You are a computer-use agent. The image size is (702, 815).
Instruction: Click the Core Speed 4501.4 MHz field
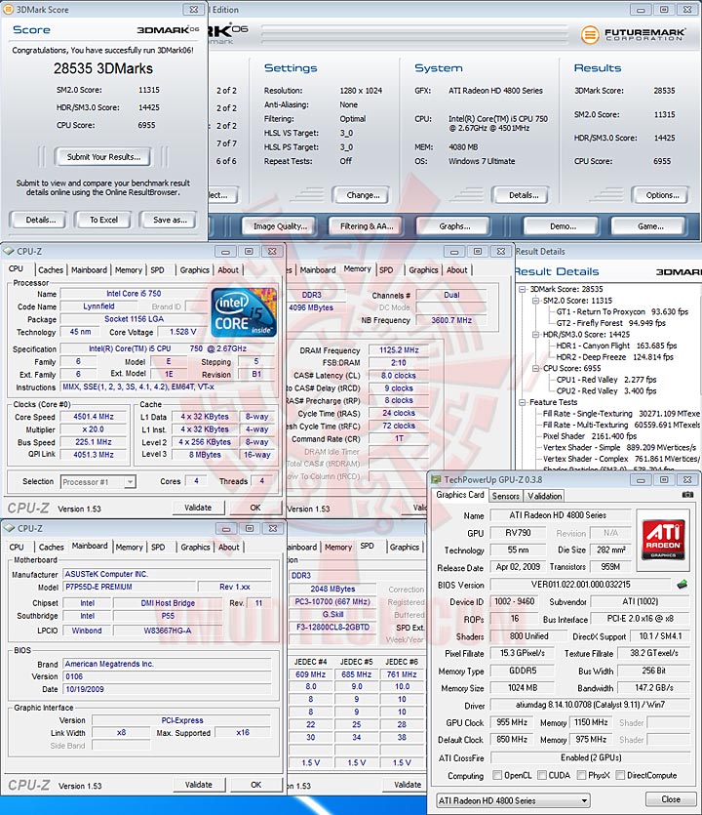[93, 417]
